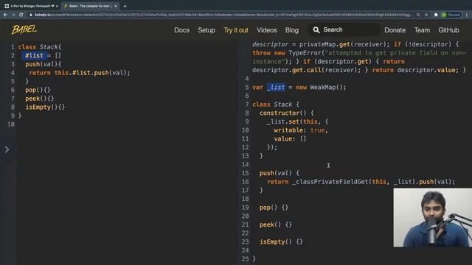This screenshot has height=265, width=472.
Task: Open the GitHub link
Action: point(448,30)
